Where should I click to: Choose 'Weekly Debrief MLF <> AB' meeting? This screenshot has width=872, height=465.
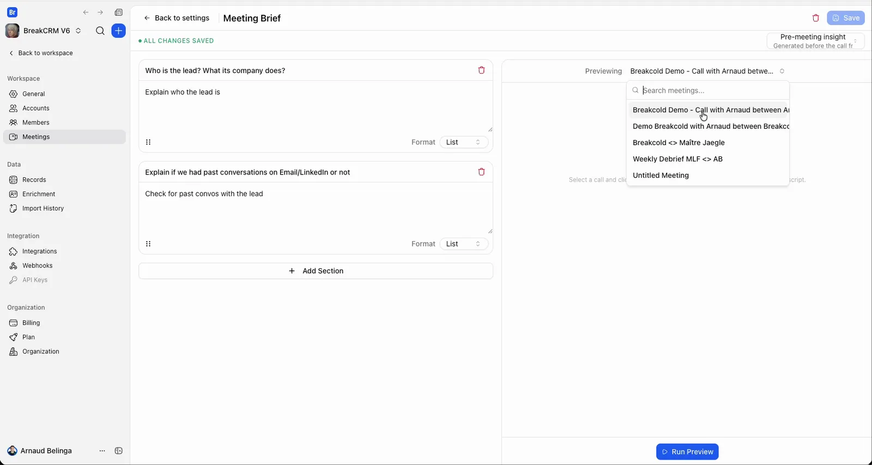click(708, 159)
